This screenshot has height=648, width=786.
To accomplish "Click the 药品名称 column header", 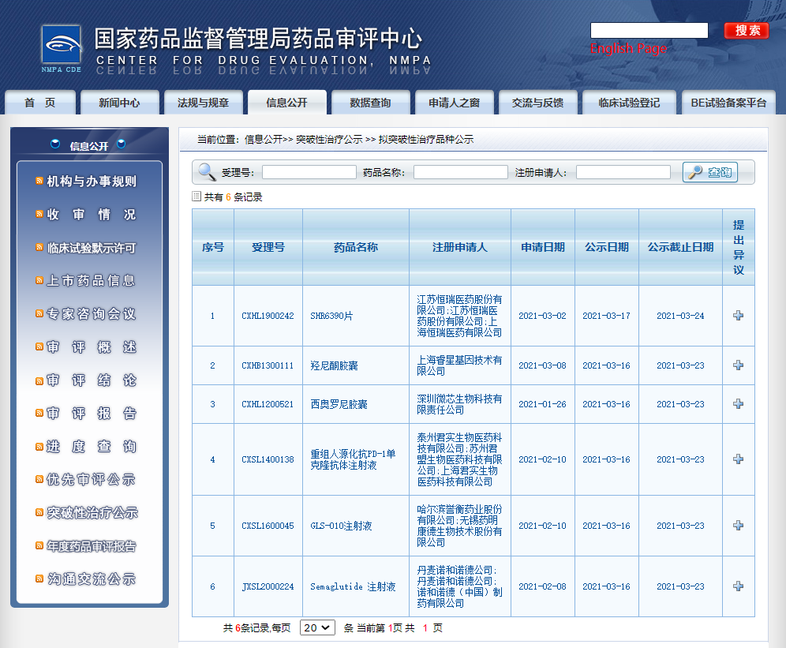I will click(356, 247).
